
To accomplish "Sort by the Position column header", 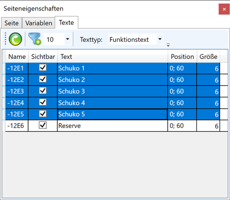I will pos(182,57).
